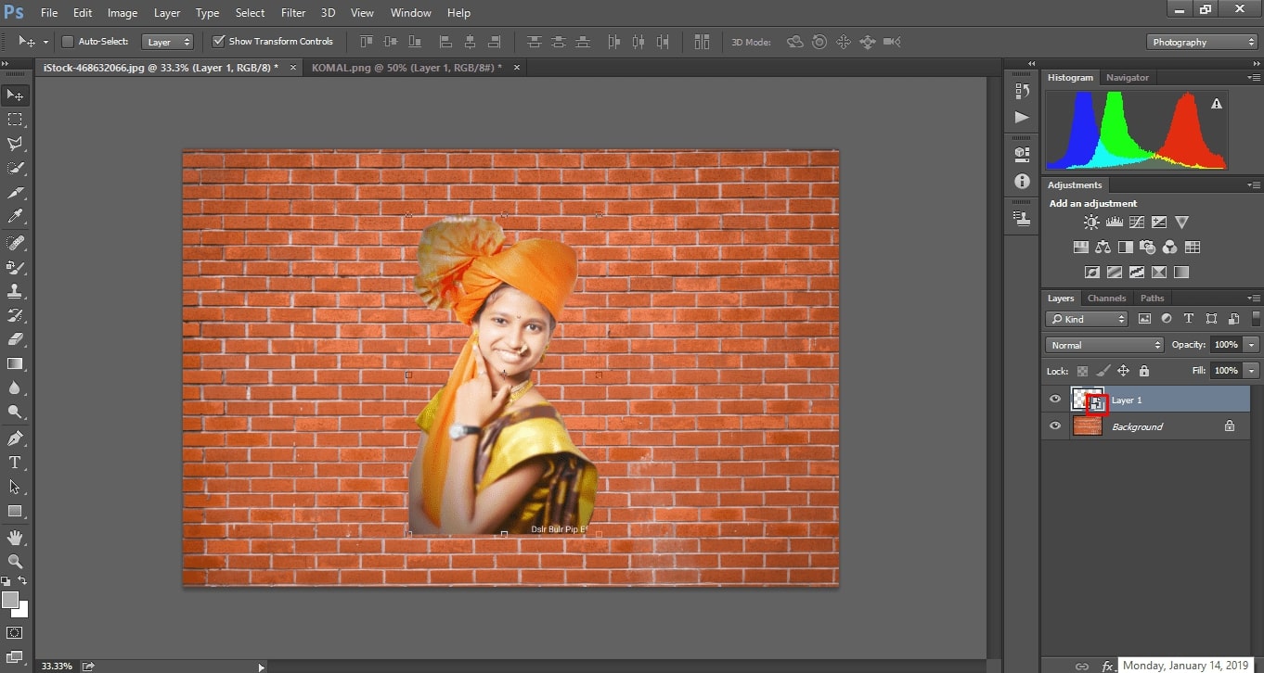Hide Layer 1 using eye icon
The image size is (1264, 673).
(x=1055, y=400)
